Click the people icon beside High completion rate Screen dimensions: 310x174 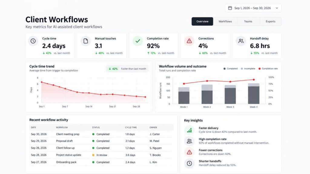(x=190, y=141)
